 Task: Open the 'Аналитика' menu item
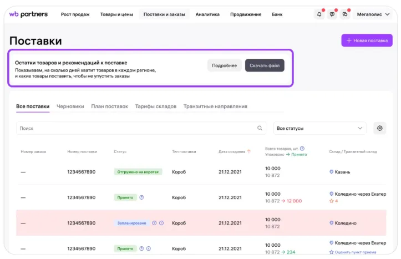point(207,14)
